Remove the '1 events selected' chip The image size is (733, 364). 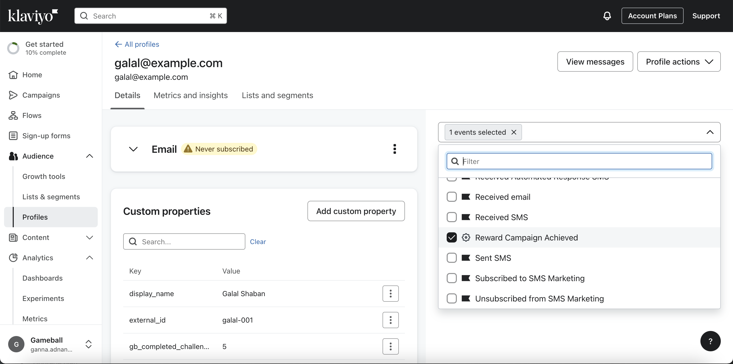tap(514, 132)
